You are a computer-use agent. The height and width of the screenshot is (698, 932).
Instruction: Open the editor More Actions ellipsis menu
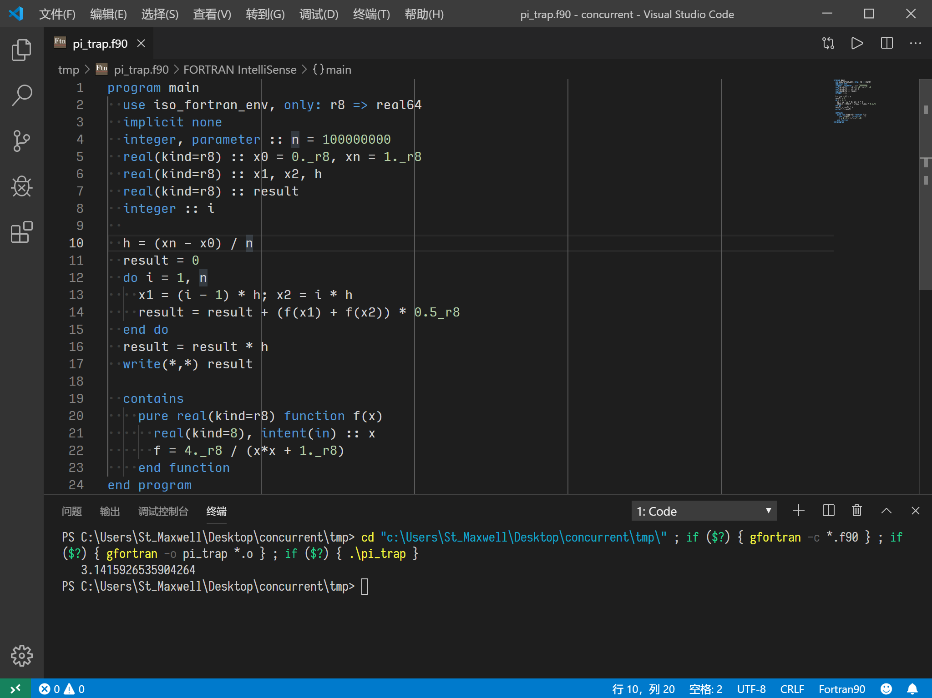915,44
